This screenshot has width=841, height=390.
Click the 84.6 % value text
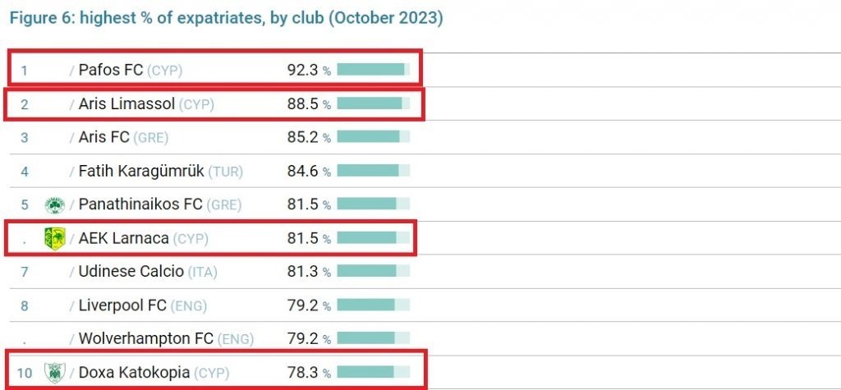309,171
